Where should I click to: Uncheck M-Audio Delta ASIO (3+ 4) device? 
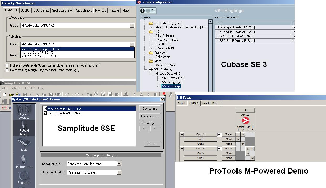click(45, 113)
